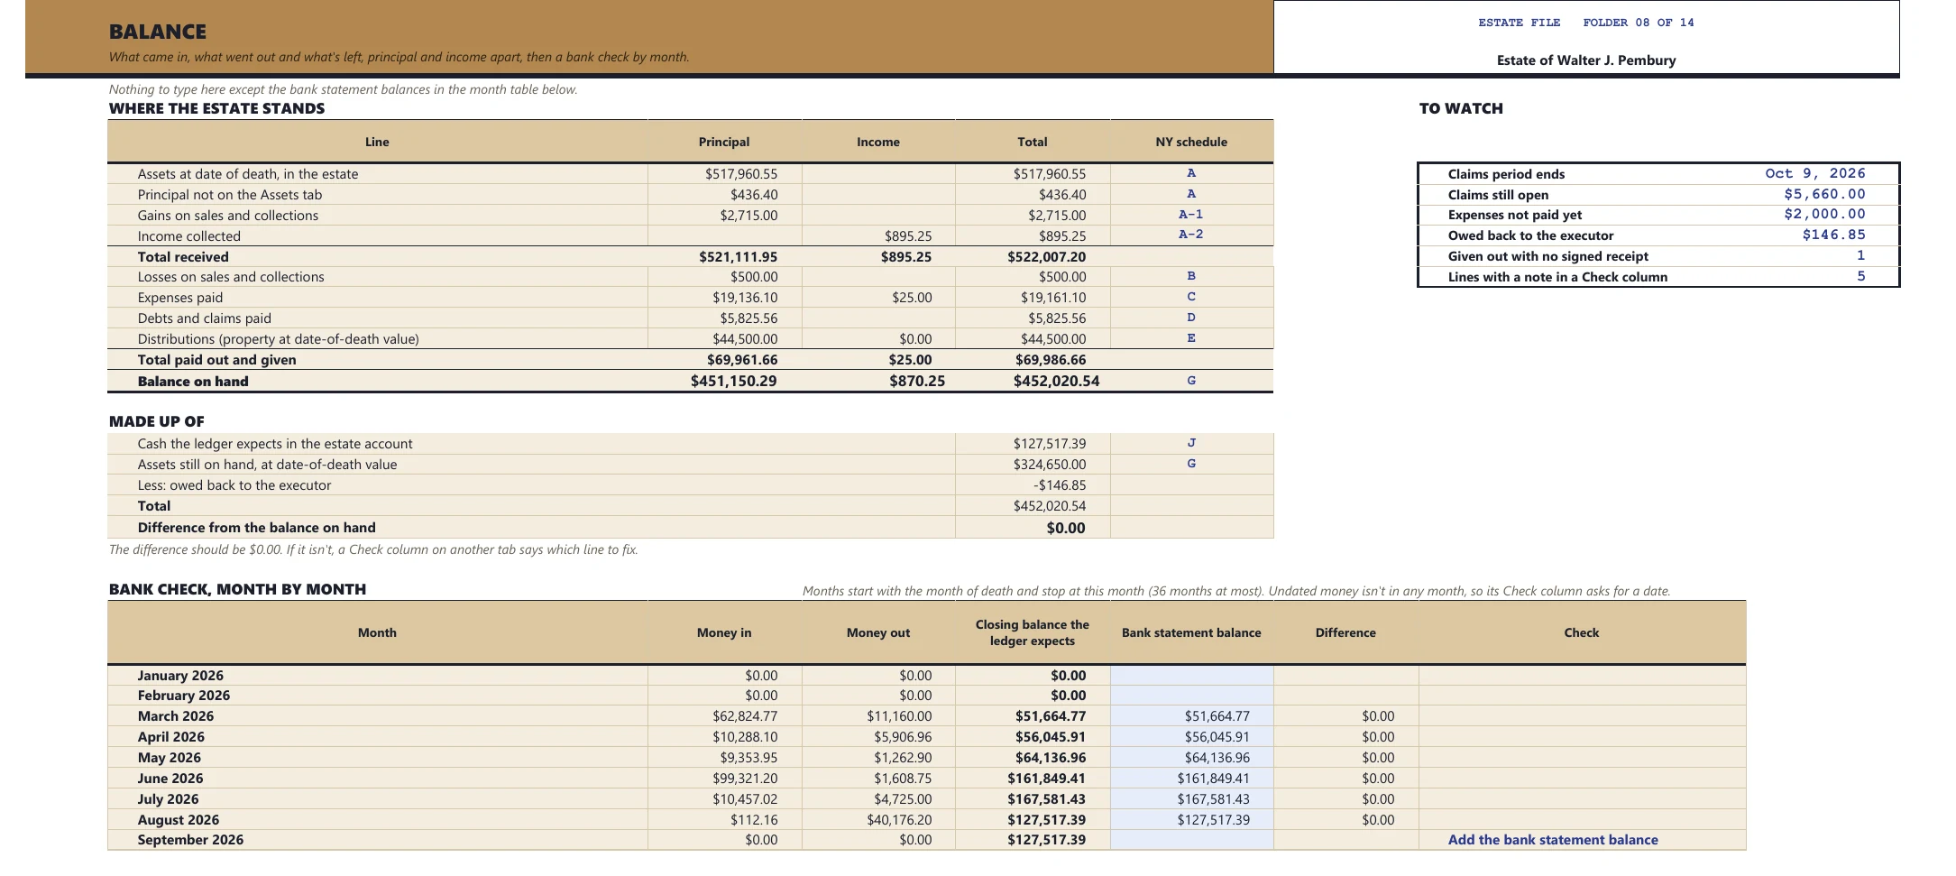This screenshot has height=876, width=1956.
Task: Select Claims period ends value Oct 9, 2026
Action: [1814, 173]
